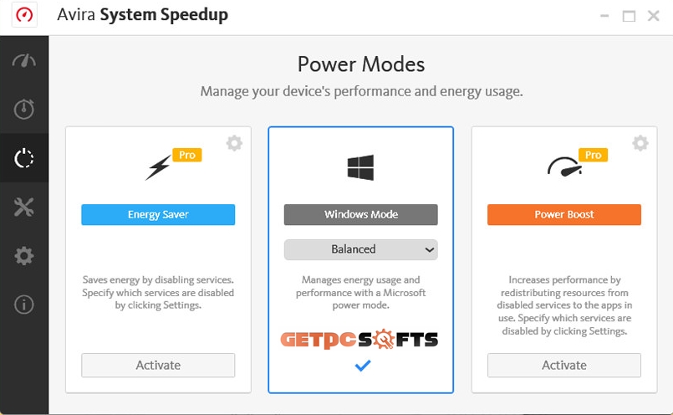Viewport: 673px width, 415px height.
Task: Activate the Power Boost mode
Action: click(564, 365)
